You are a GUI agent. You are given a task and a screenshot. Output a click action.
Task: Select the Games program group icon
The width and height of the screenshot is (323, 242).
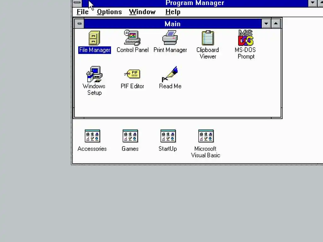tap(130, 136)
